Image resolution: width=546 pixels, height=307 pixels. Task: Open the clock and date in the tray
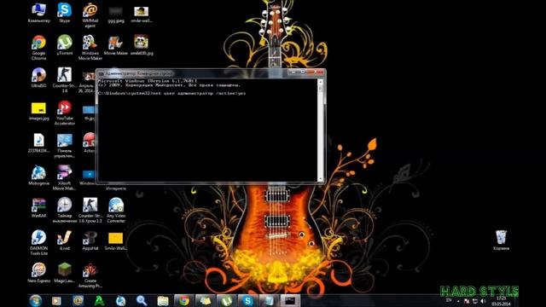pos(501,301)
